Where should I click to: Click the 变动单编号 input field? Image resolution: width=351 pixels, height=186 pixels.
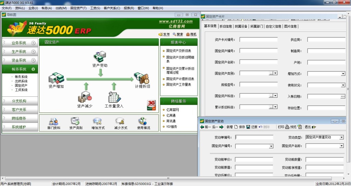point(254,137)
